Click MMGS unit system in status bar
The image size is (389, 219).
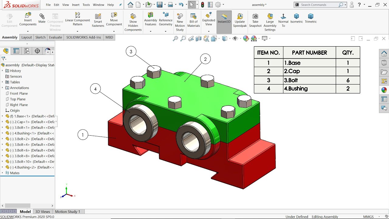[369, 217]
